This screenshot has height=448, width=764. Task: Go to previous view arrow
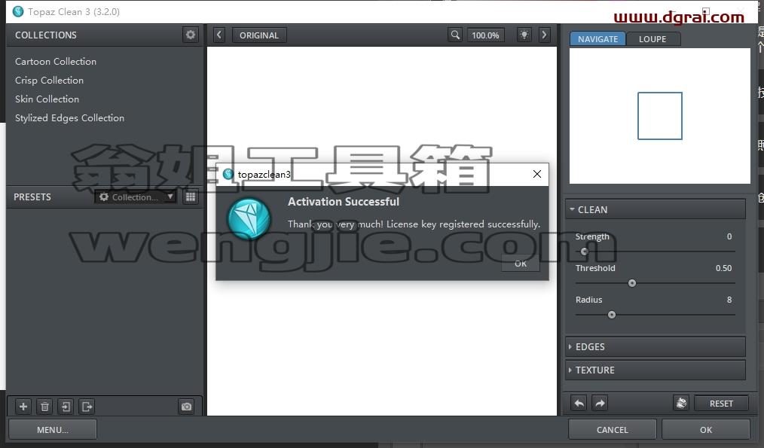219,35
